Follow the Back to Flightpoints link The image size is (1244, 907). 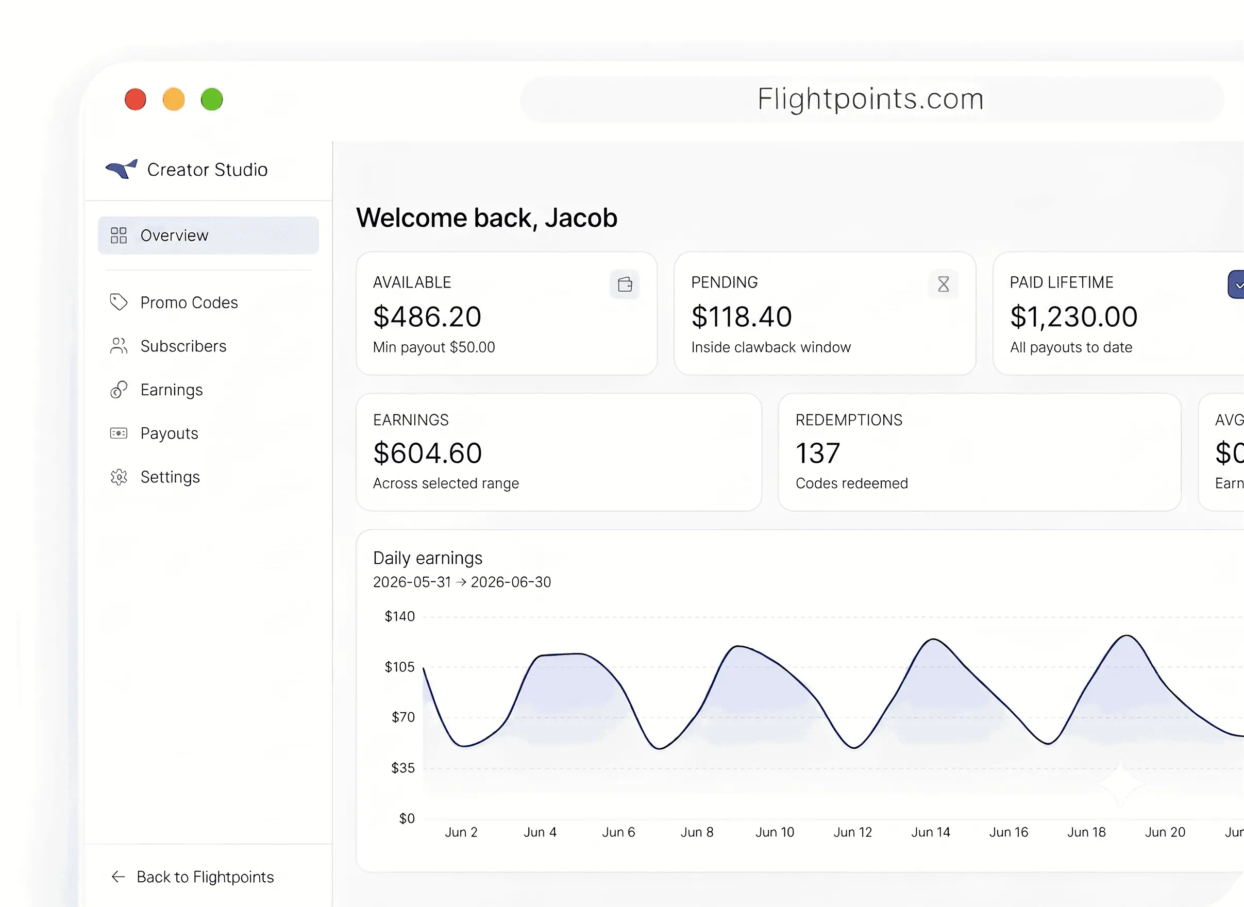(205, 877)
